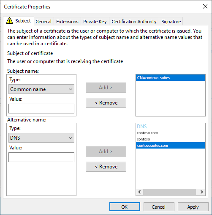
Task: Select the contososuites.com DNS entry
Action: (171, 146)
